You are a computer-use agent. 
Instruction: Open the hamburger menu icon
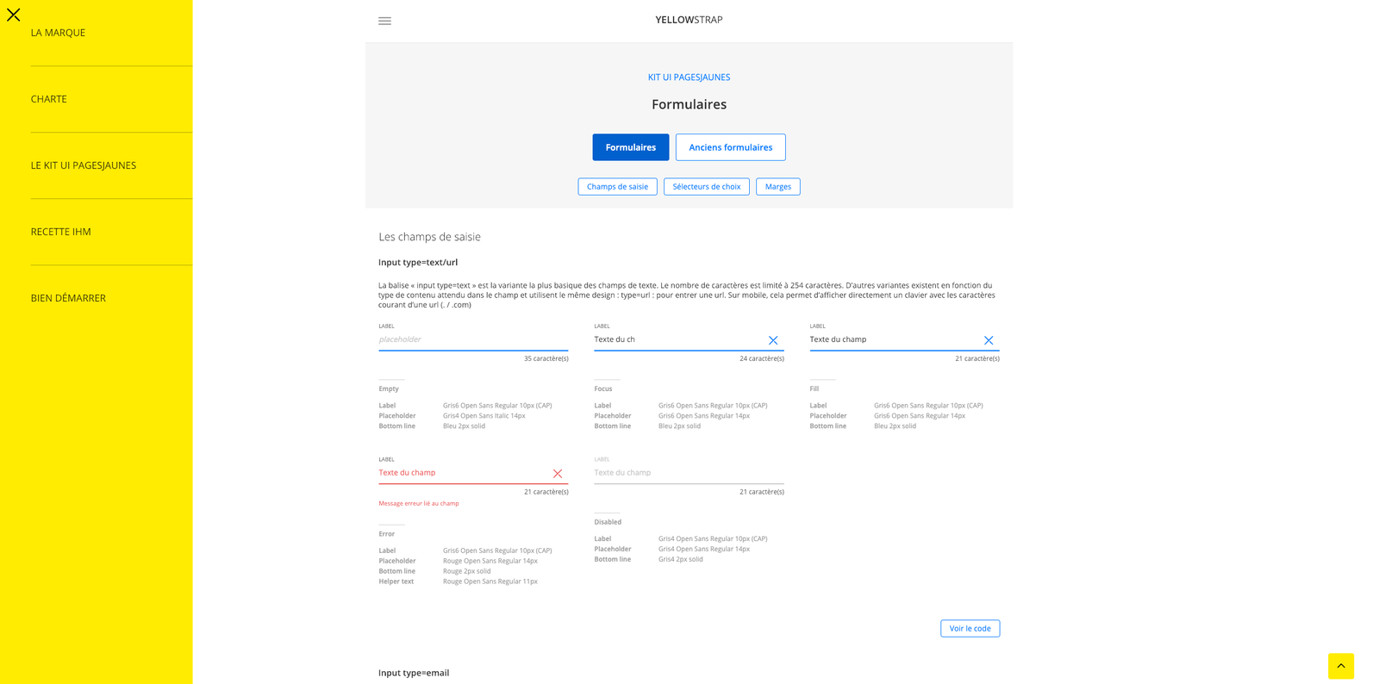[384, 21]
